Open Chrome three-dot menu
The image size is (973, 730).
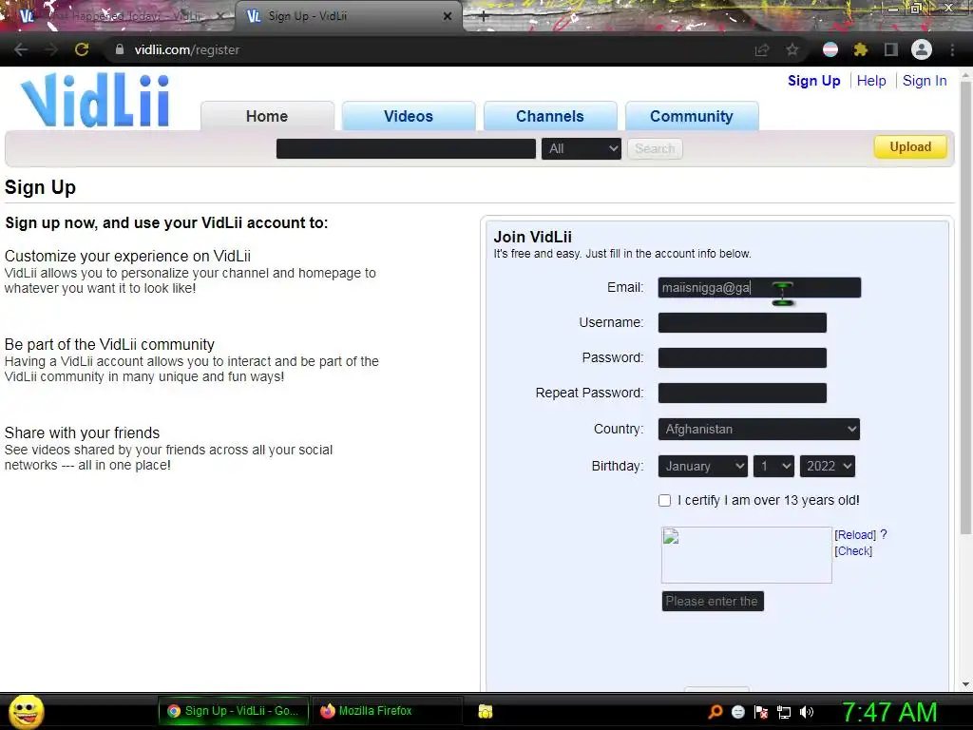[x=952, y=49]
